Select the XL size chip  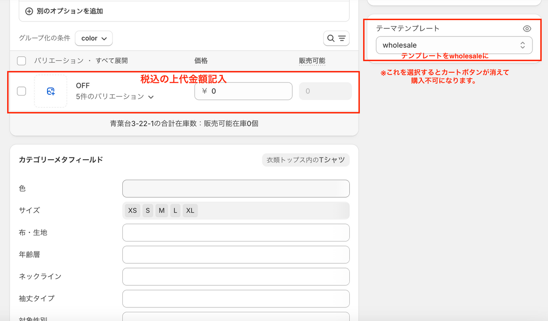(x=190, y=211)
